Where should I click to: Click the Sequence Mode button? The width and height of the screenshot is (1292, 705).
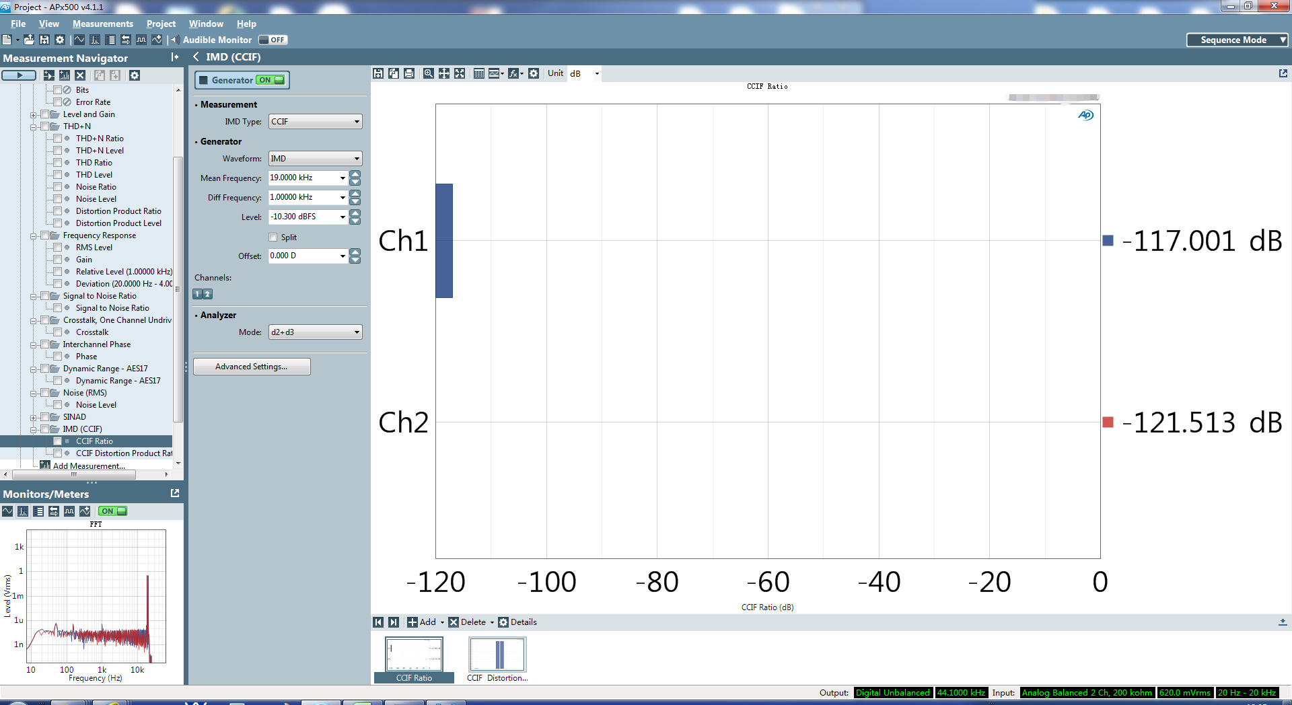click(1237, 40)
